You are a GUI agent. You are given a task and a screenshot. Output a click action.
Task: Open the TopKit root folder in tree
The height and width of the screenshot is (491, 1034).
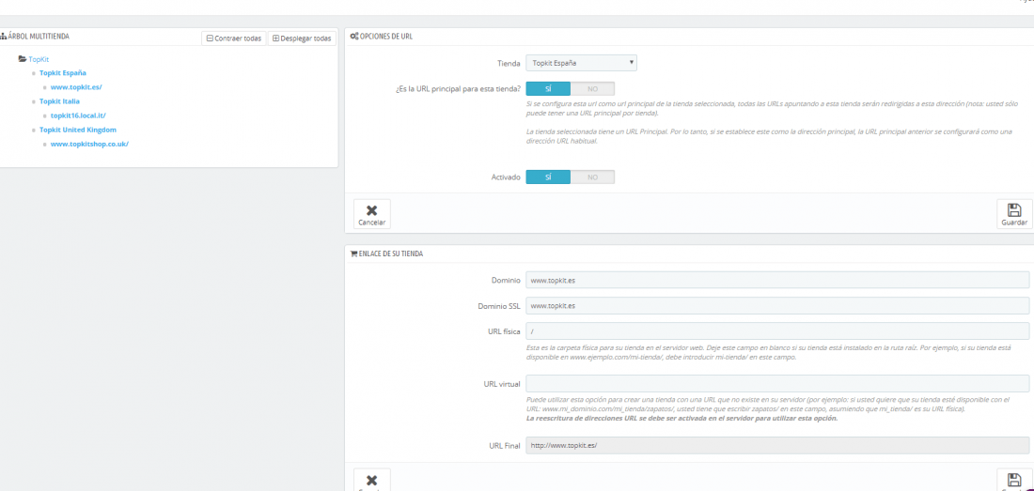coord(39,58)
